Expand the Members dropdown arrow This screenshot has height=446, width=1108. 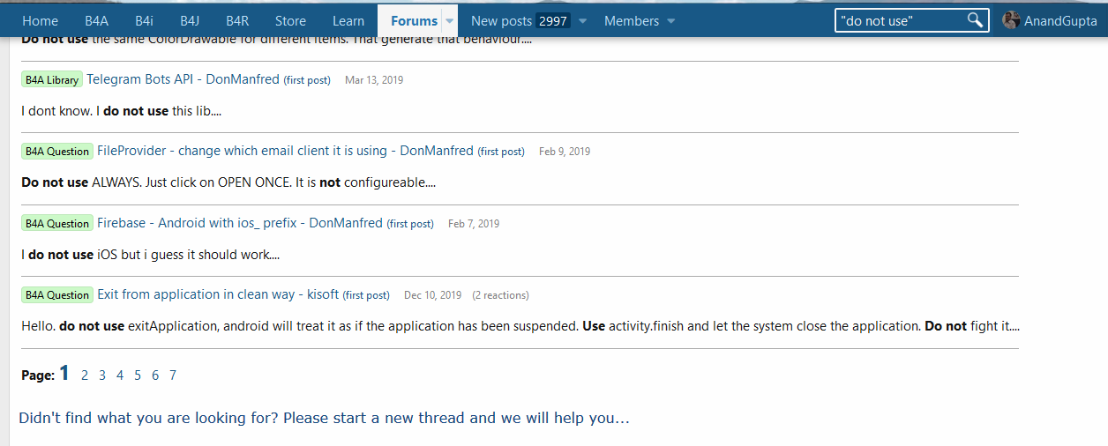(x=670, y=21)
